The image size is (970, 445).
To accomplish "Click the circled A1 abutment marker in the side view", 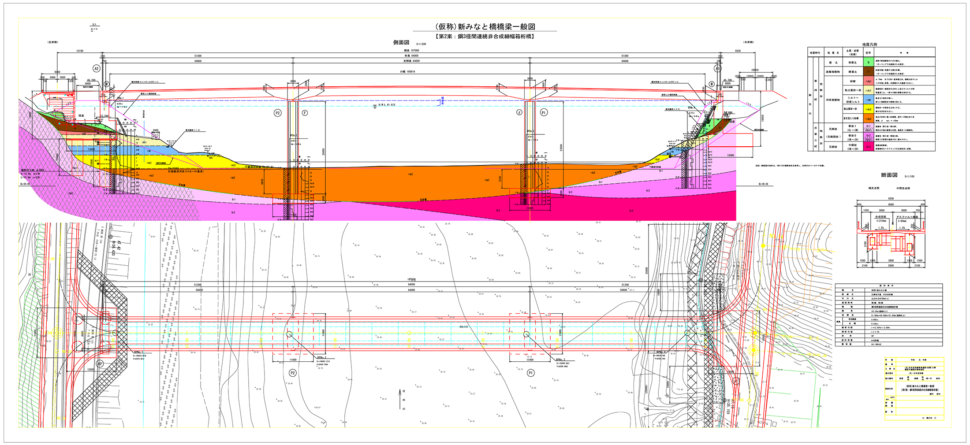I will tap(717, 69).
